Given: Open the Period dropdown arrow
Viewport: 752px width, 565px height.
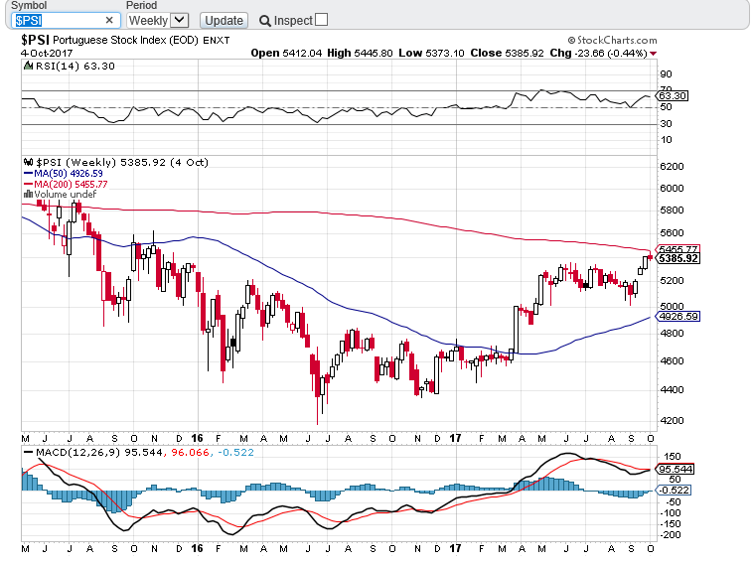Looking at the screenshot, I should click(180, 20).
